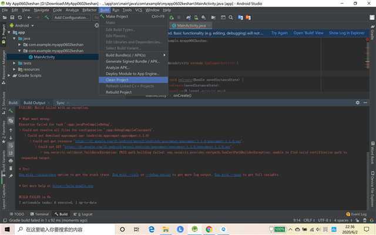Open Chrome from the Windows taskbar
The width and height of the screenshot is (376, 235).
click(209, 230)
